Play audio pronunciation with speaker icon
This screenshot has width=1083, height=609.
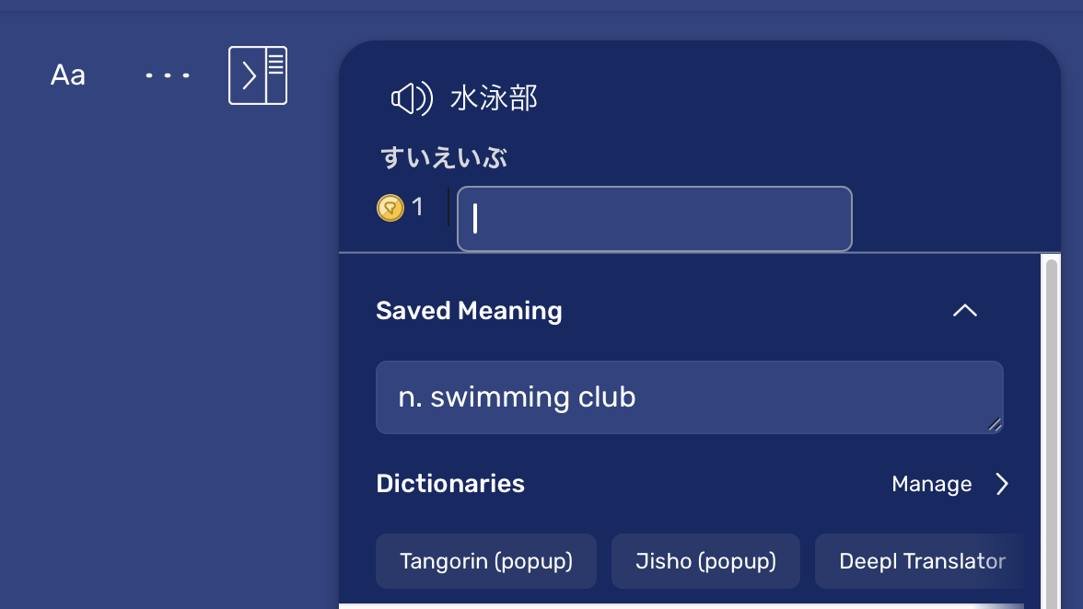click(x=412, y=98)
